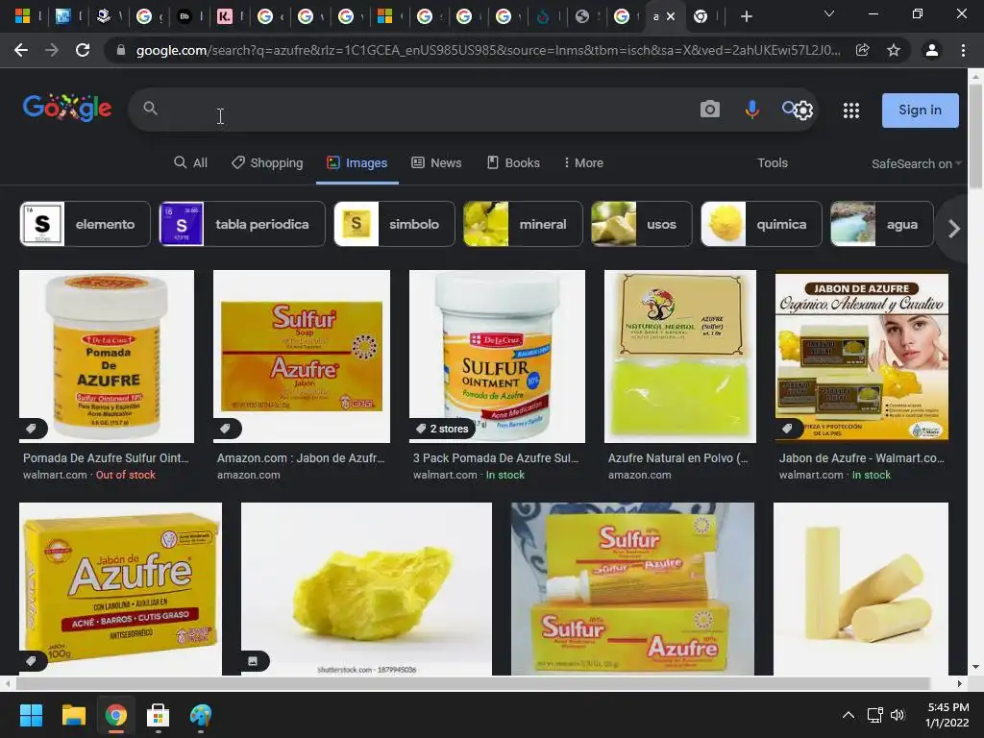Open Azufre Natural en Polvo link
Viewport: 984px width, 738px height.
coord(677,458)
